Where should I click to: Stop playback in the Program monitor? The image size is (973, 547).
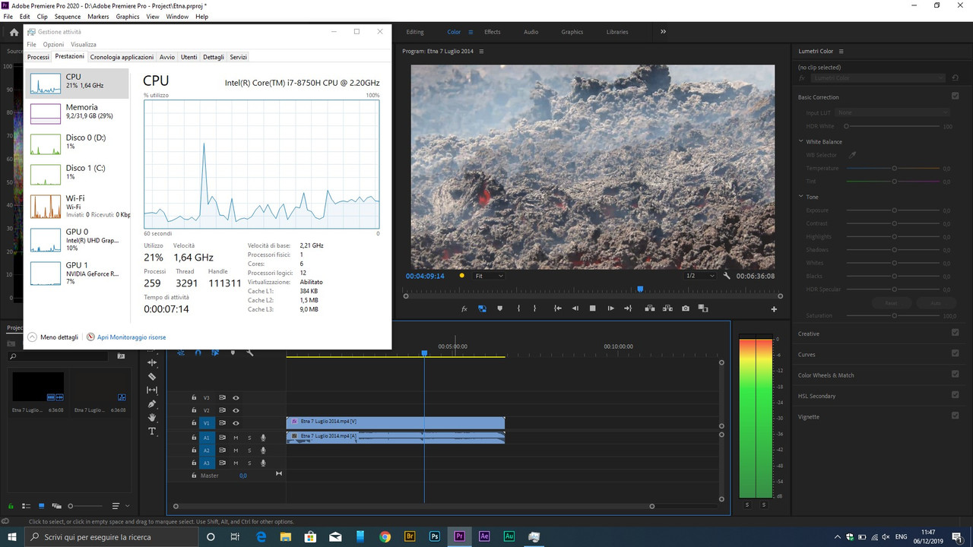click(593, 308)
